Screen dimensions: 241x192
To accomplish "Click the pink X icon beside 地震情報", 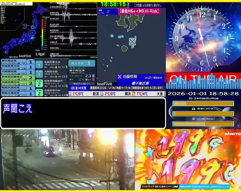I will 119,77.
